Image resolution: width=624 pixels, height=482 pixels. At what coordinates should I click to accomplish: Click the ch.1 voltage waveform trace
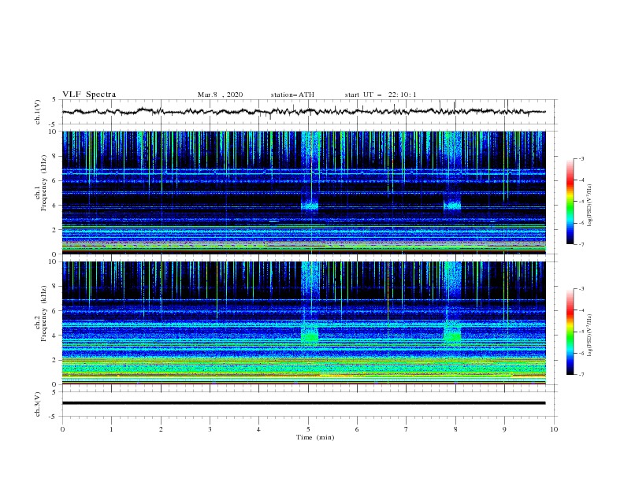coord(303,112)
